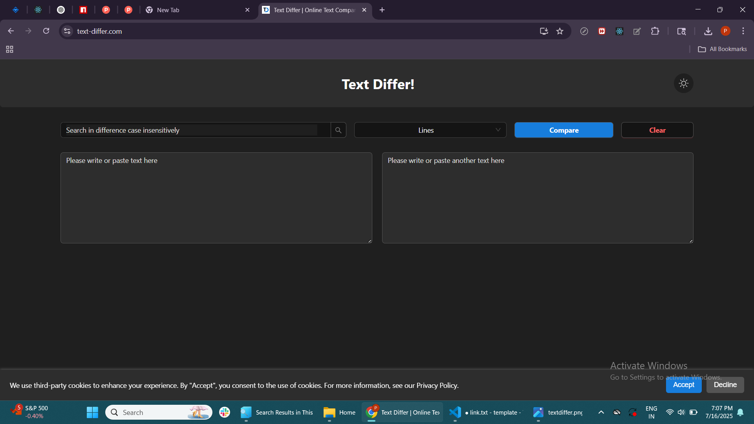Open the S&P 500 widget
The image size is (754, 424).
pos(30,412)
